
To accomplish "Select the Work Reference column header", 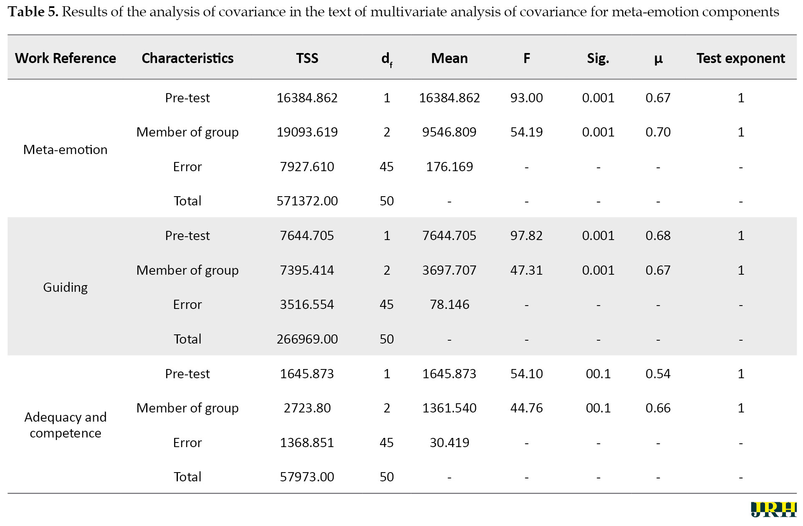I will [66, 58].
